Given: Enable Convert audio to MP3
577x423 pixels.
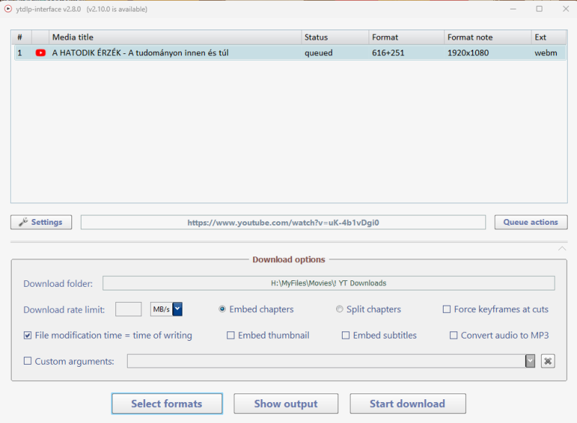Looking at the screenshot, I should point(454,336).
